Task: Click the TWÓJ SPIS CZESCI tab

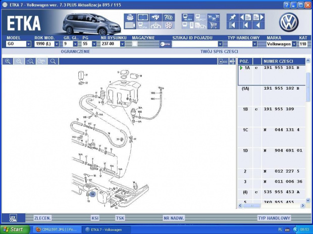Action: (219, 51)
